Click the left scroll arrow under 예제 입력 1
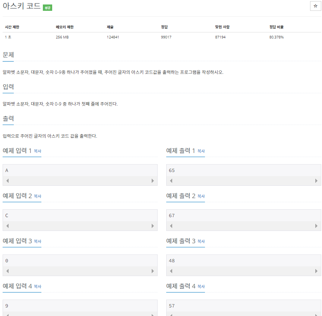Viewport: 322px width, 316px height. (x=7, y=181)
